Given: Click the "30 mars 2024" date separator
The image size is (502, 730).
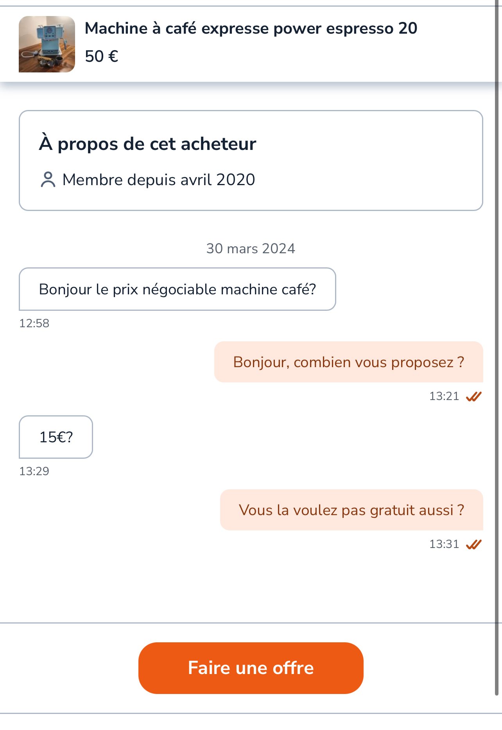Looking at the screenshot, I should click(x=251, y=249).
